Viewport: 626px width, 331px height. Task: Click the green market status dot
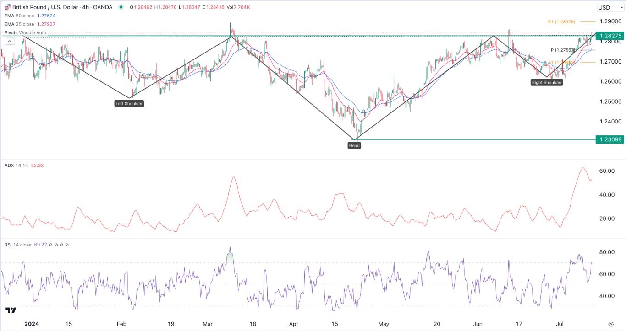[x=121, y=7]
